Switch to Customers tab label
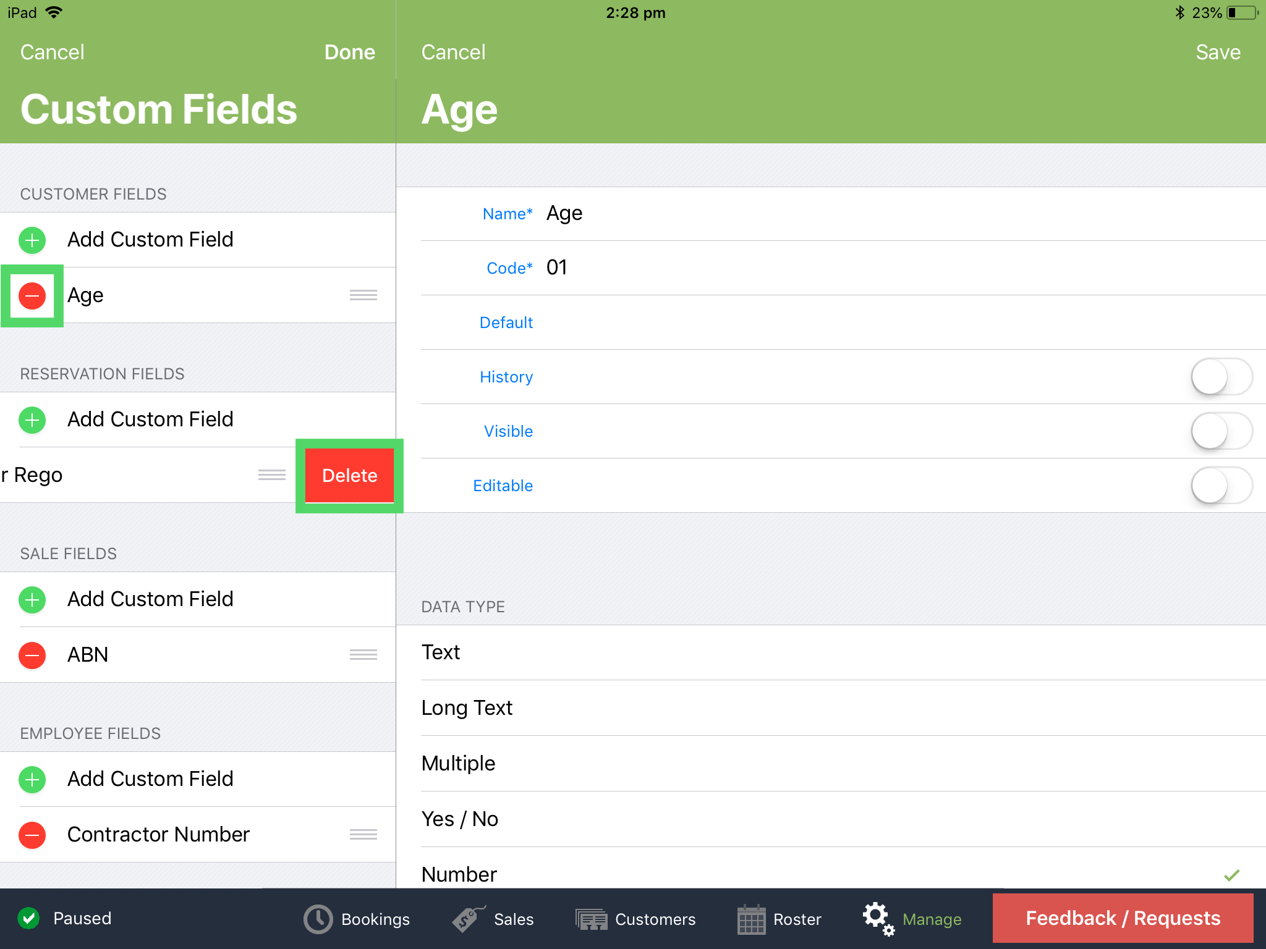Viewport: 1266px width, 949px height. pos(655,919)
